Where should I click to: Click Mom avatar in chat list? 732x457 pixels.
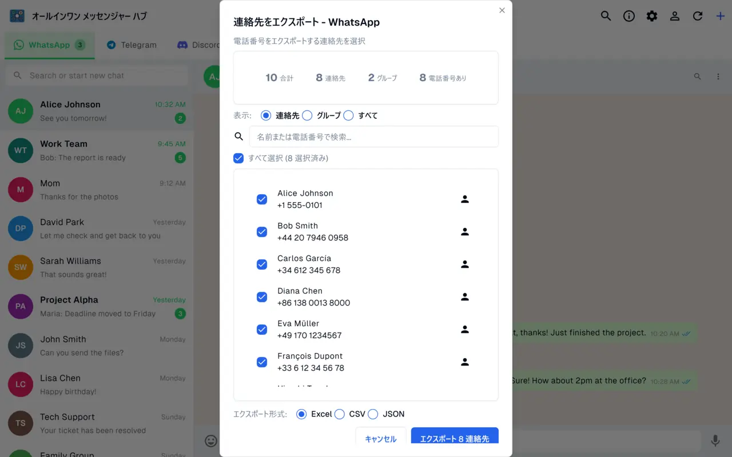click(x=21, y=190)
